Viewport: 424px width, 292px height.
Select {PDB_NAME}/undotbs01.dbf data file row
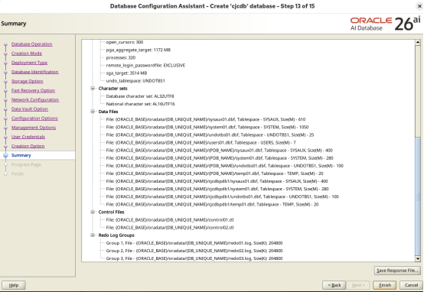pyautogui.click(x=225, y=166)
